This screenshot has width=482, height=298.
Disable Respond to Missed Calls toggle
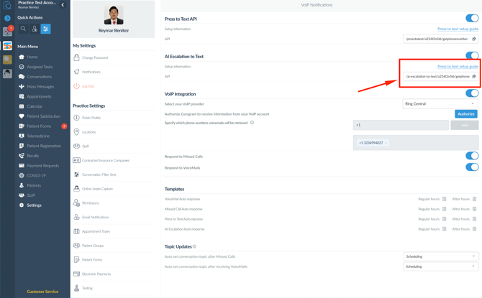472,156
